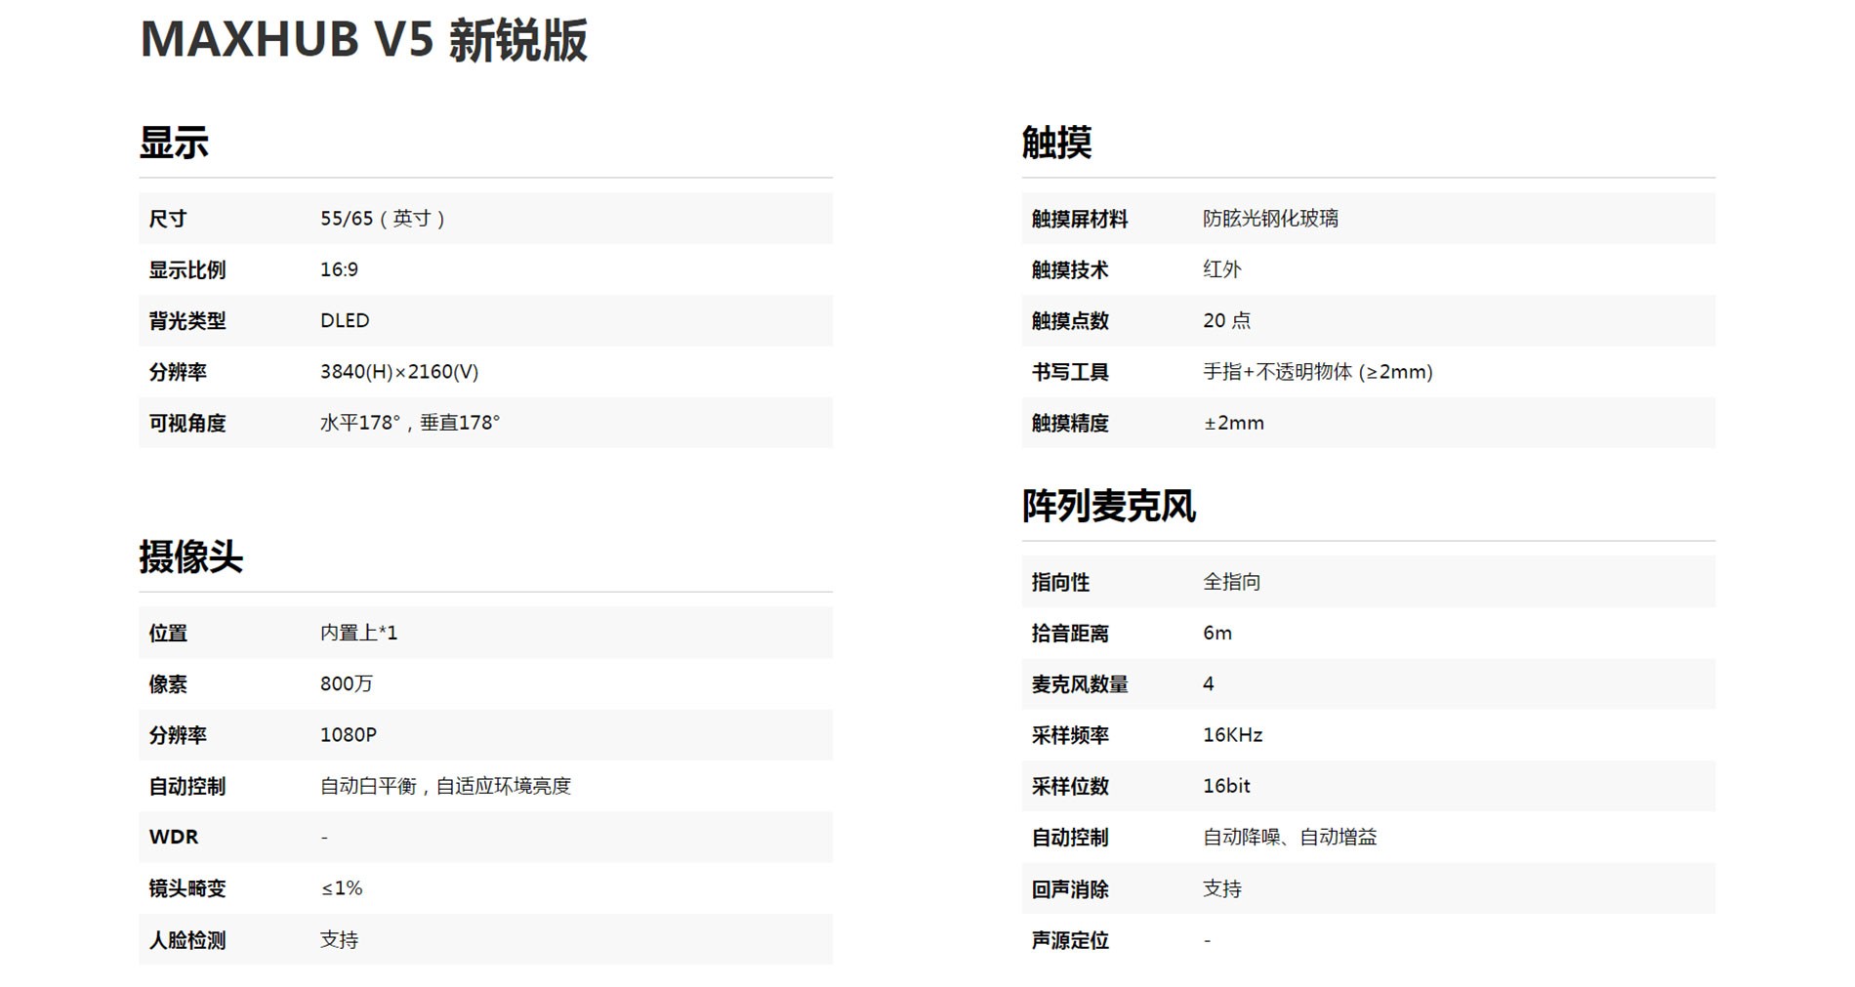Viewport: 1855px width, 987px height.
Task: Select the '6m' pickup distance value
Action: pyautogui.click(x=1217, y=633)
